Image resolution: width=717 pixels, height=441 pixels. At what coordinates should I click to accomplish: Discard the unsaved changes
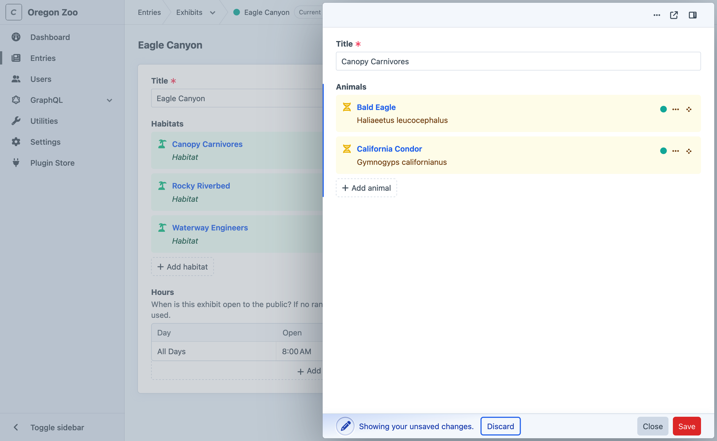tap(500, 426)
